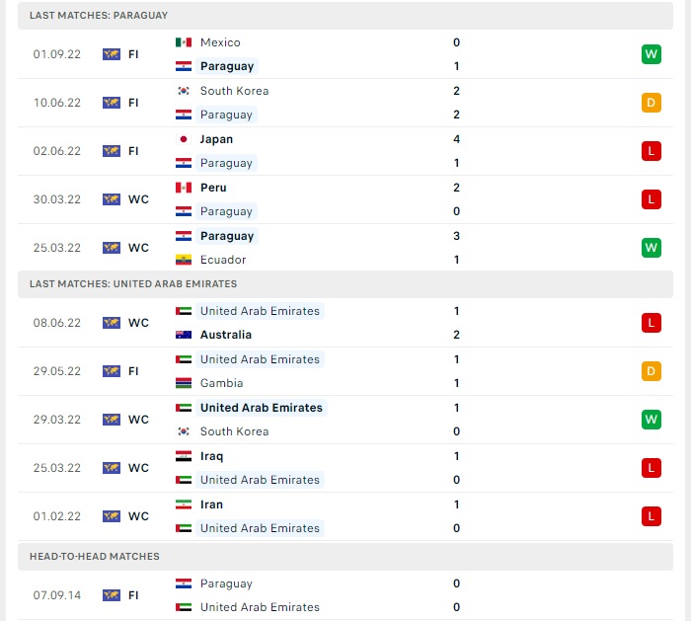Open the Australia team link
Screen dimensions: 691x621
click(225, 335)
